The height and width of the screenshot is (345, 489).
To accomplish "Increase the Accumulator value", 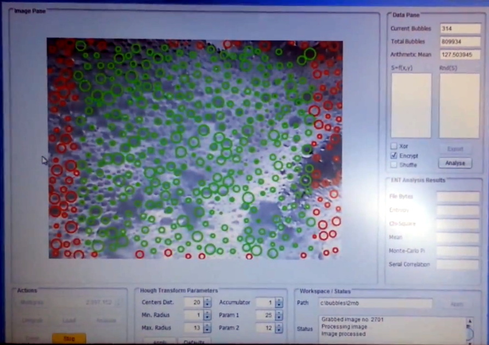I will click(278, 299).
